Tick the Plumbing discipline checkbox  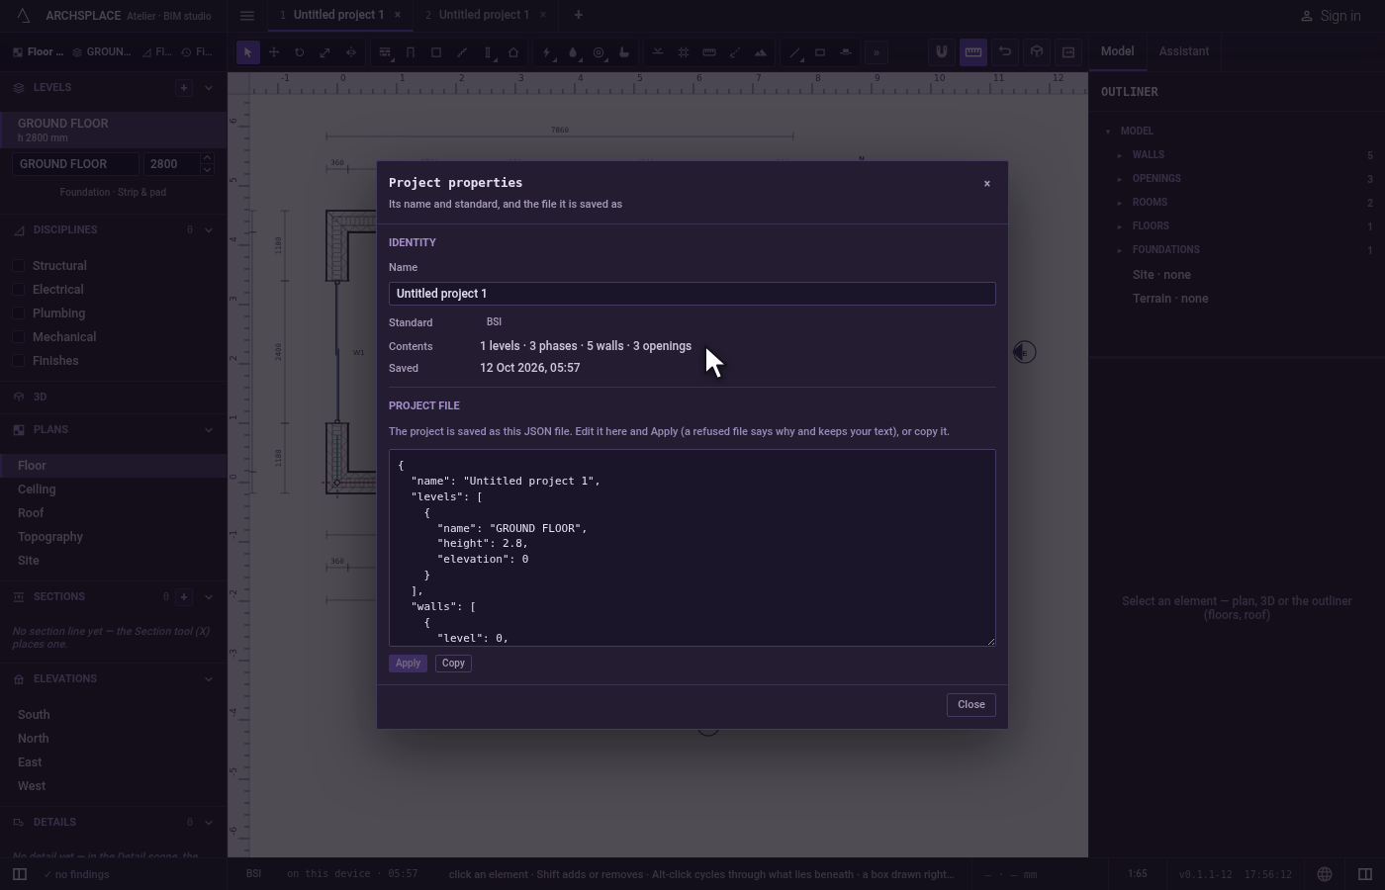pos(19,313)
